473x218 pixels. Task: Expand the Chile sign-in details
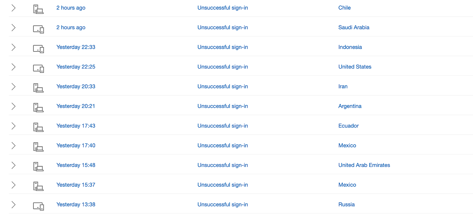coord(13,8)
